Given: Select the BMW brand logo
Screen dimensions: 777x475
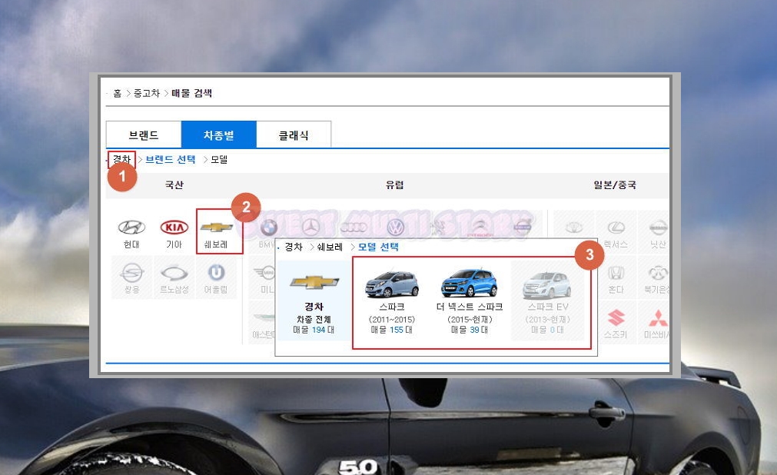Looking at the screenshot, I should (268, 228).
